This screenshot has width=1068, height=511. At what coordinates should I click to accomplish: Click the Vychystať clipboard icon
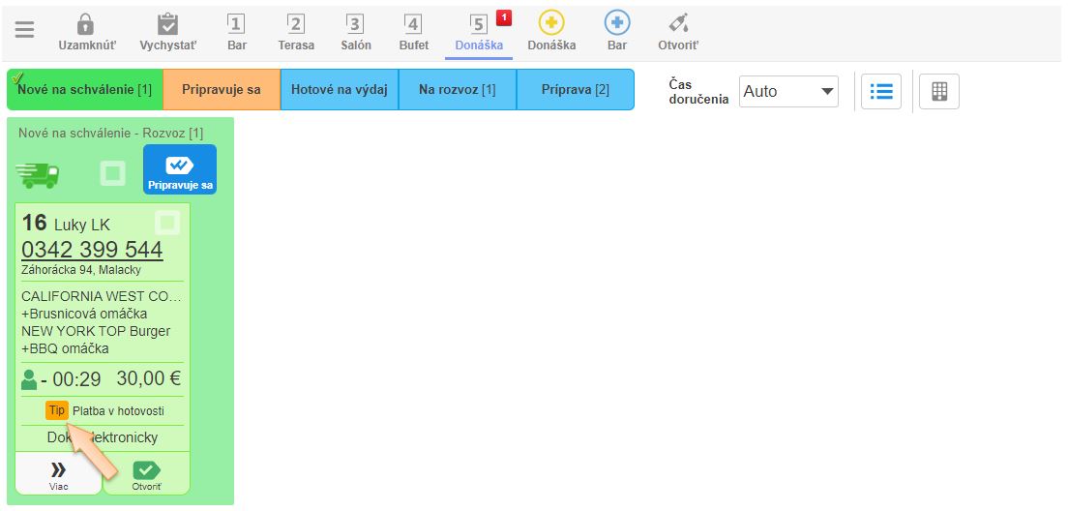coord(167,25)
